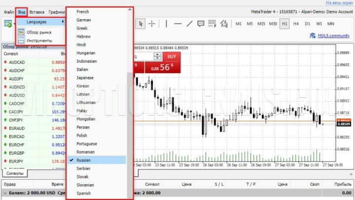This screenshot has width=355, height=200.
Task: Click the new chart icon
Action: 8,23
